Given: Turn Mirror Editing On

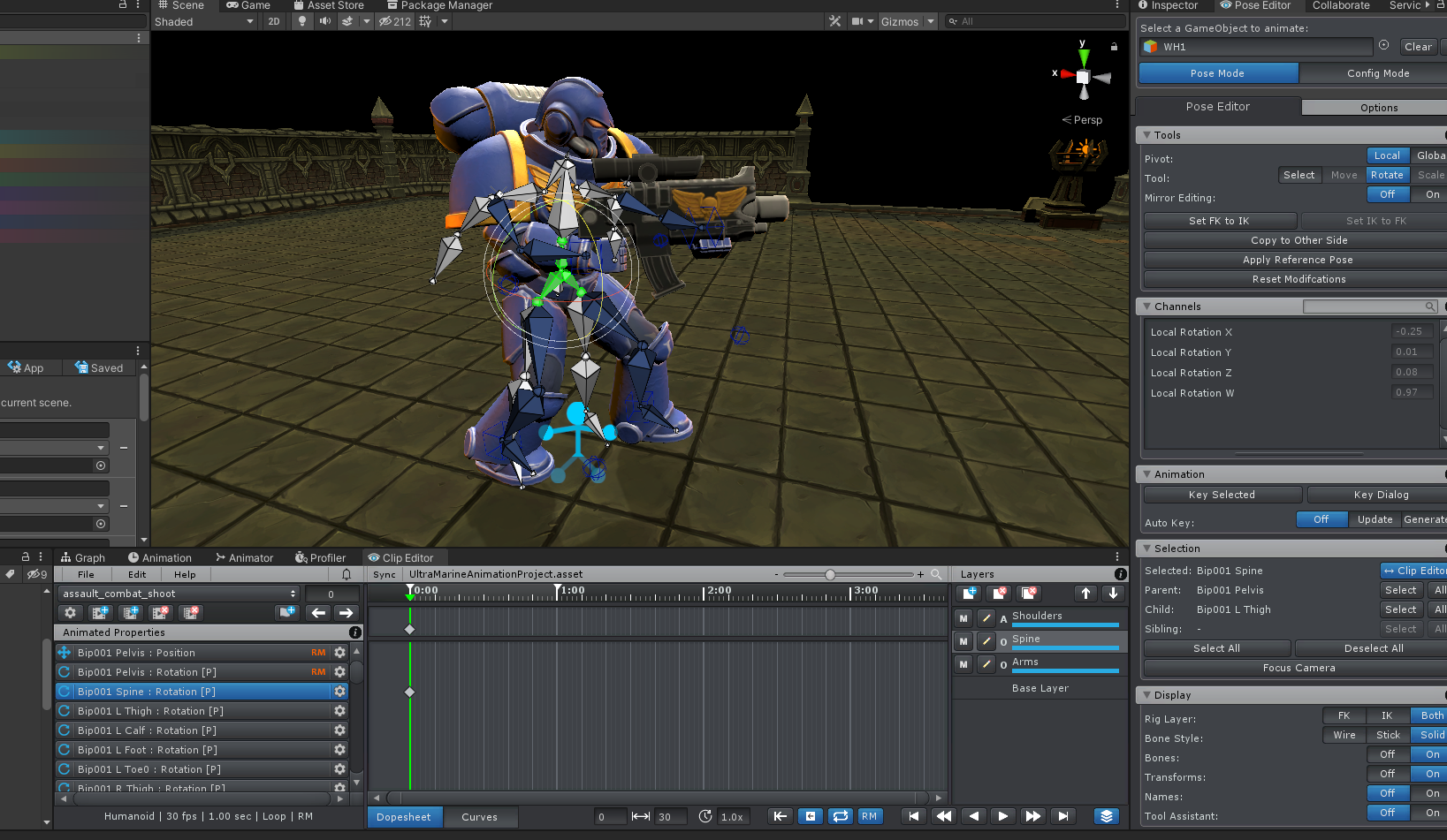Looking at the screenshot, I should pyautogui.click(x=1432, y=194).
